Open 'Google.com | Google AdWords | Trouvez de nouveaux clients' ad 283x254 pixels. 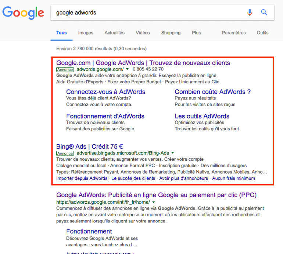[143, 63]
